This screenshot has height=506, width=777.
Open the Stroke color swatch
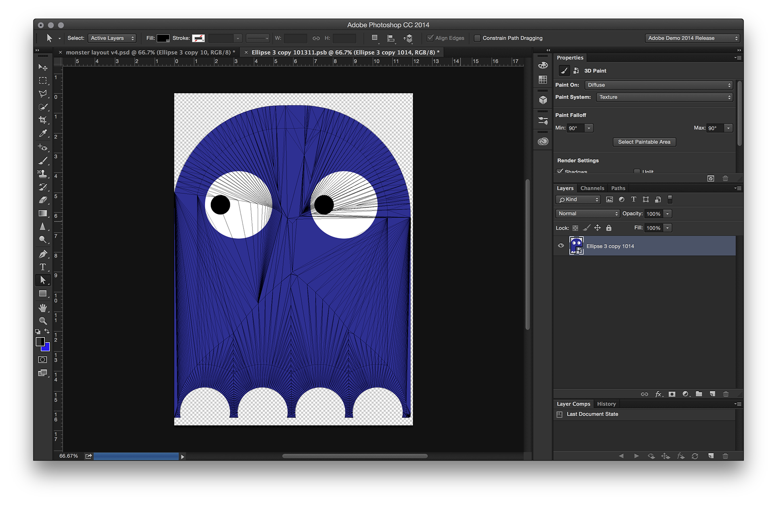click(198, 38)
